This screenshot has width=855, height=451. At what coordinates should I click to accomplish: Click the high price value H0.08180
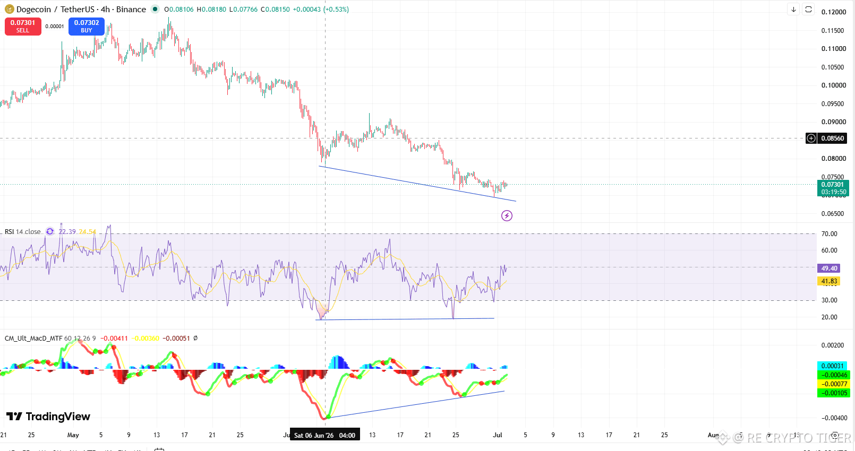coord(211,10)
